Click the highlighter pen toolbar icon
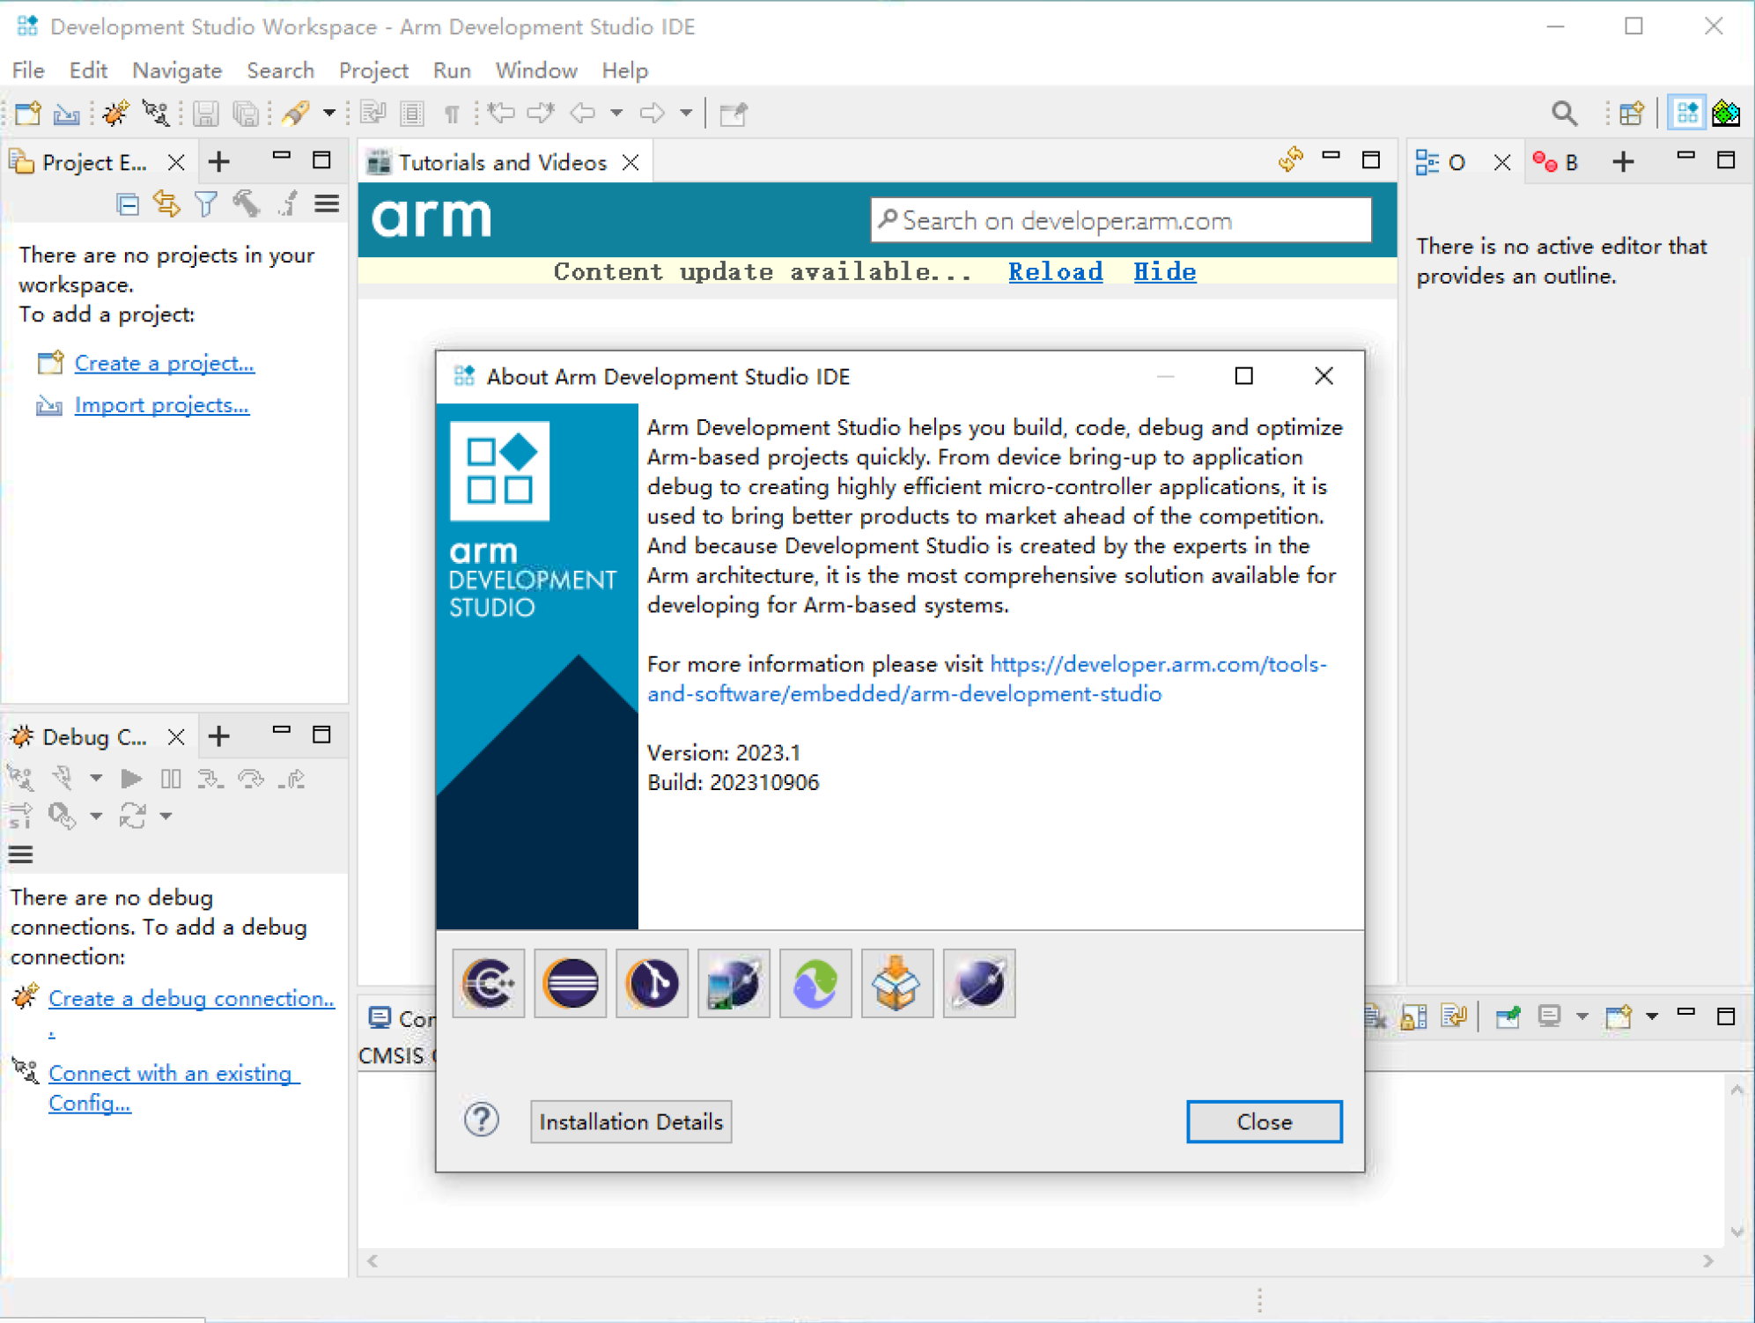Image resolution: width=1755 pixels, height=1323 pixels. point(296,114)
